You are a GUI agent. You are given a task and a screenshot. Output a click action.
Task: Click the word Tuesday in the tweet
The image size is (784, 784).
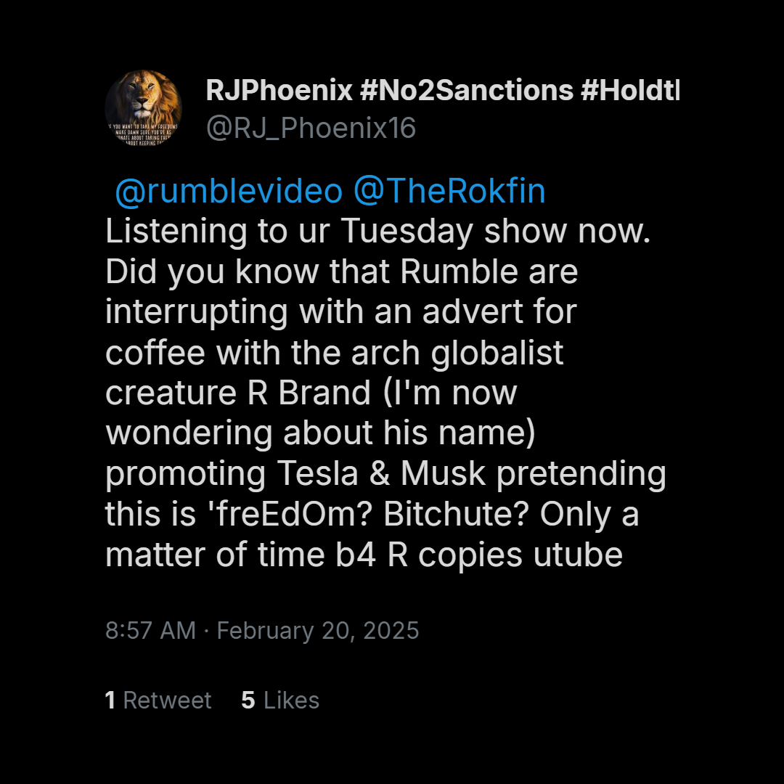click(407, 232)
